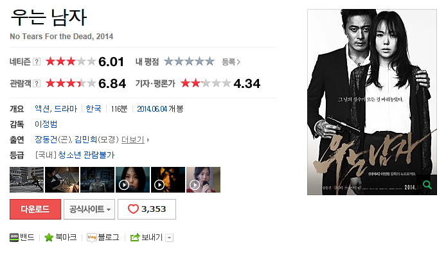
Task: Play the fourth still video thumbnail
Action: (x=132, y=180)
